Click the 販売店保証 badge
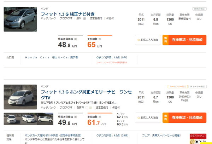The width and height of the screenshot is (212, 144). coord(199,9)
